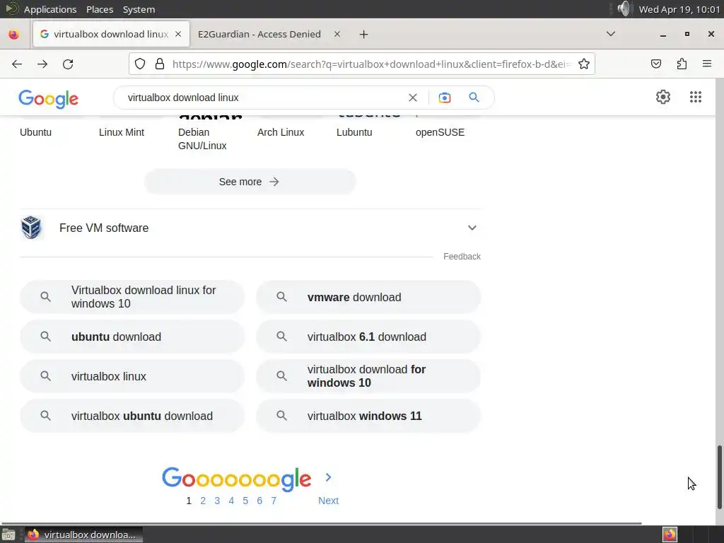Click the Firefox view icon

[x=14, y=34]
